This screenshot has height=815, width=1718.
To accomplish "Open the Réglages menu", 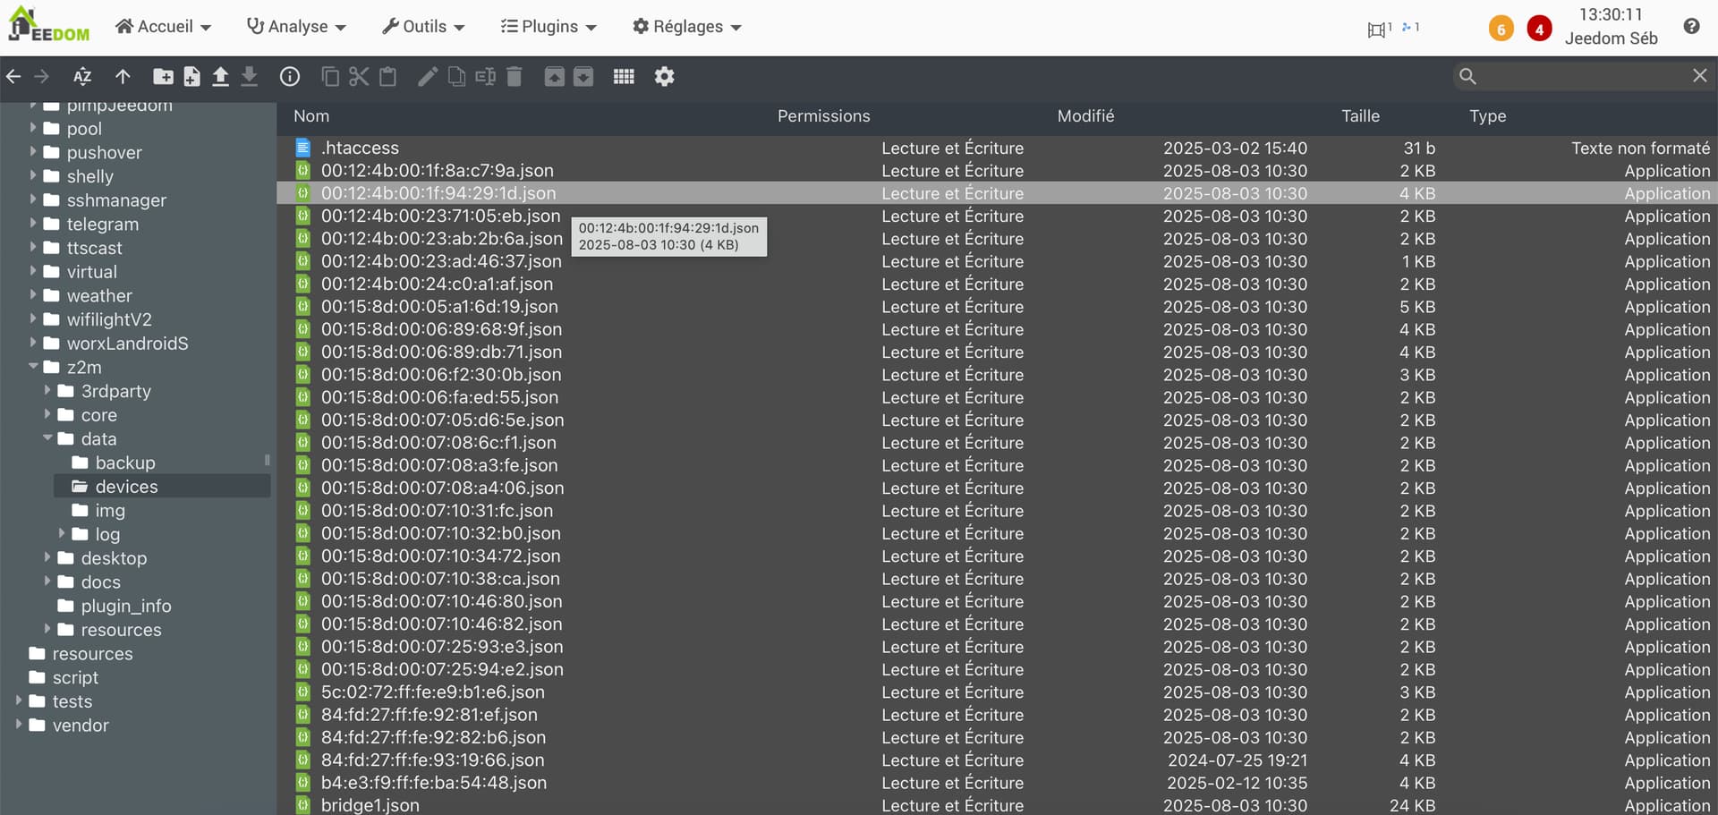I will [x=686, y=27].
